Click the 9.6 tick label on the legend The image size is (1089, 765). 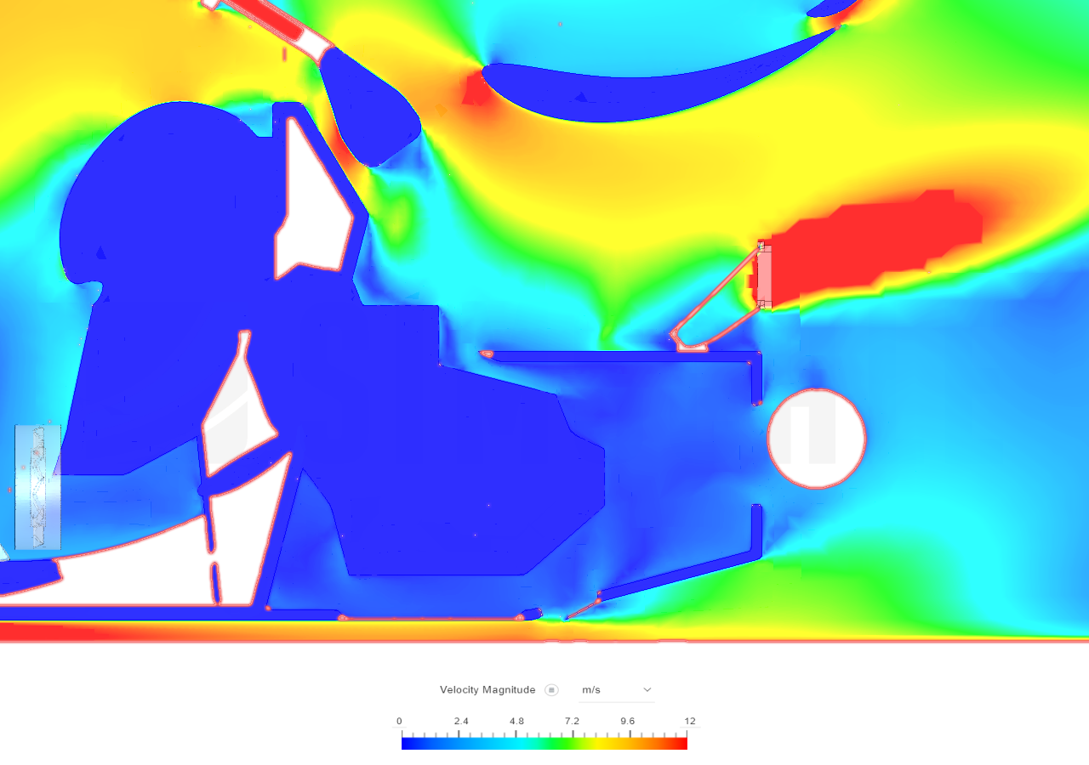pos(627,722)
